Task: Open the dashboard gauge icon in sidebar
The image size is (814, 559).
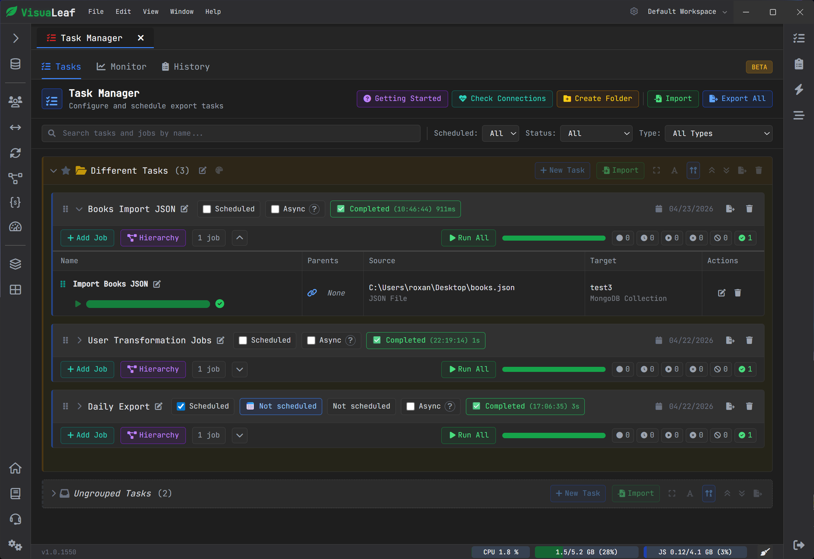Action: (x=15, y=226)
